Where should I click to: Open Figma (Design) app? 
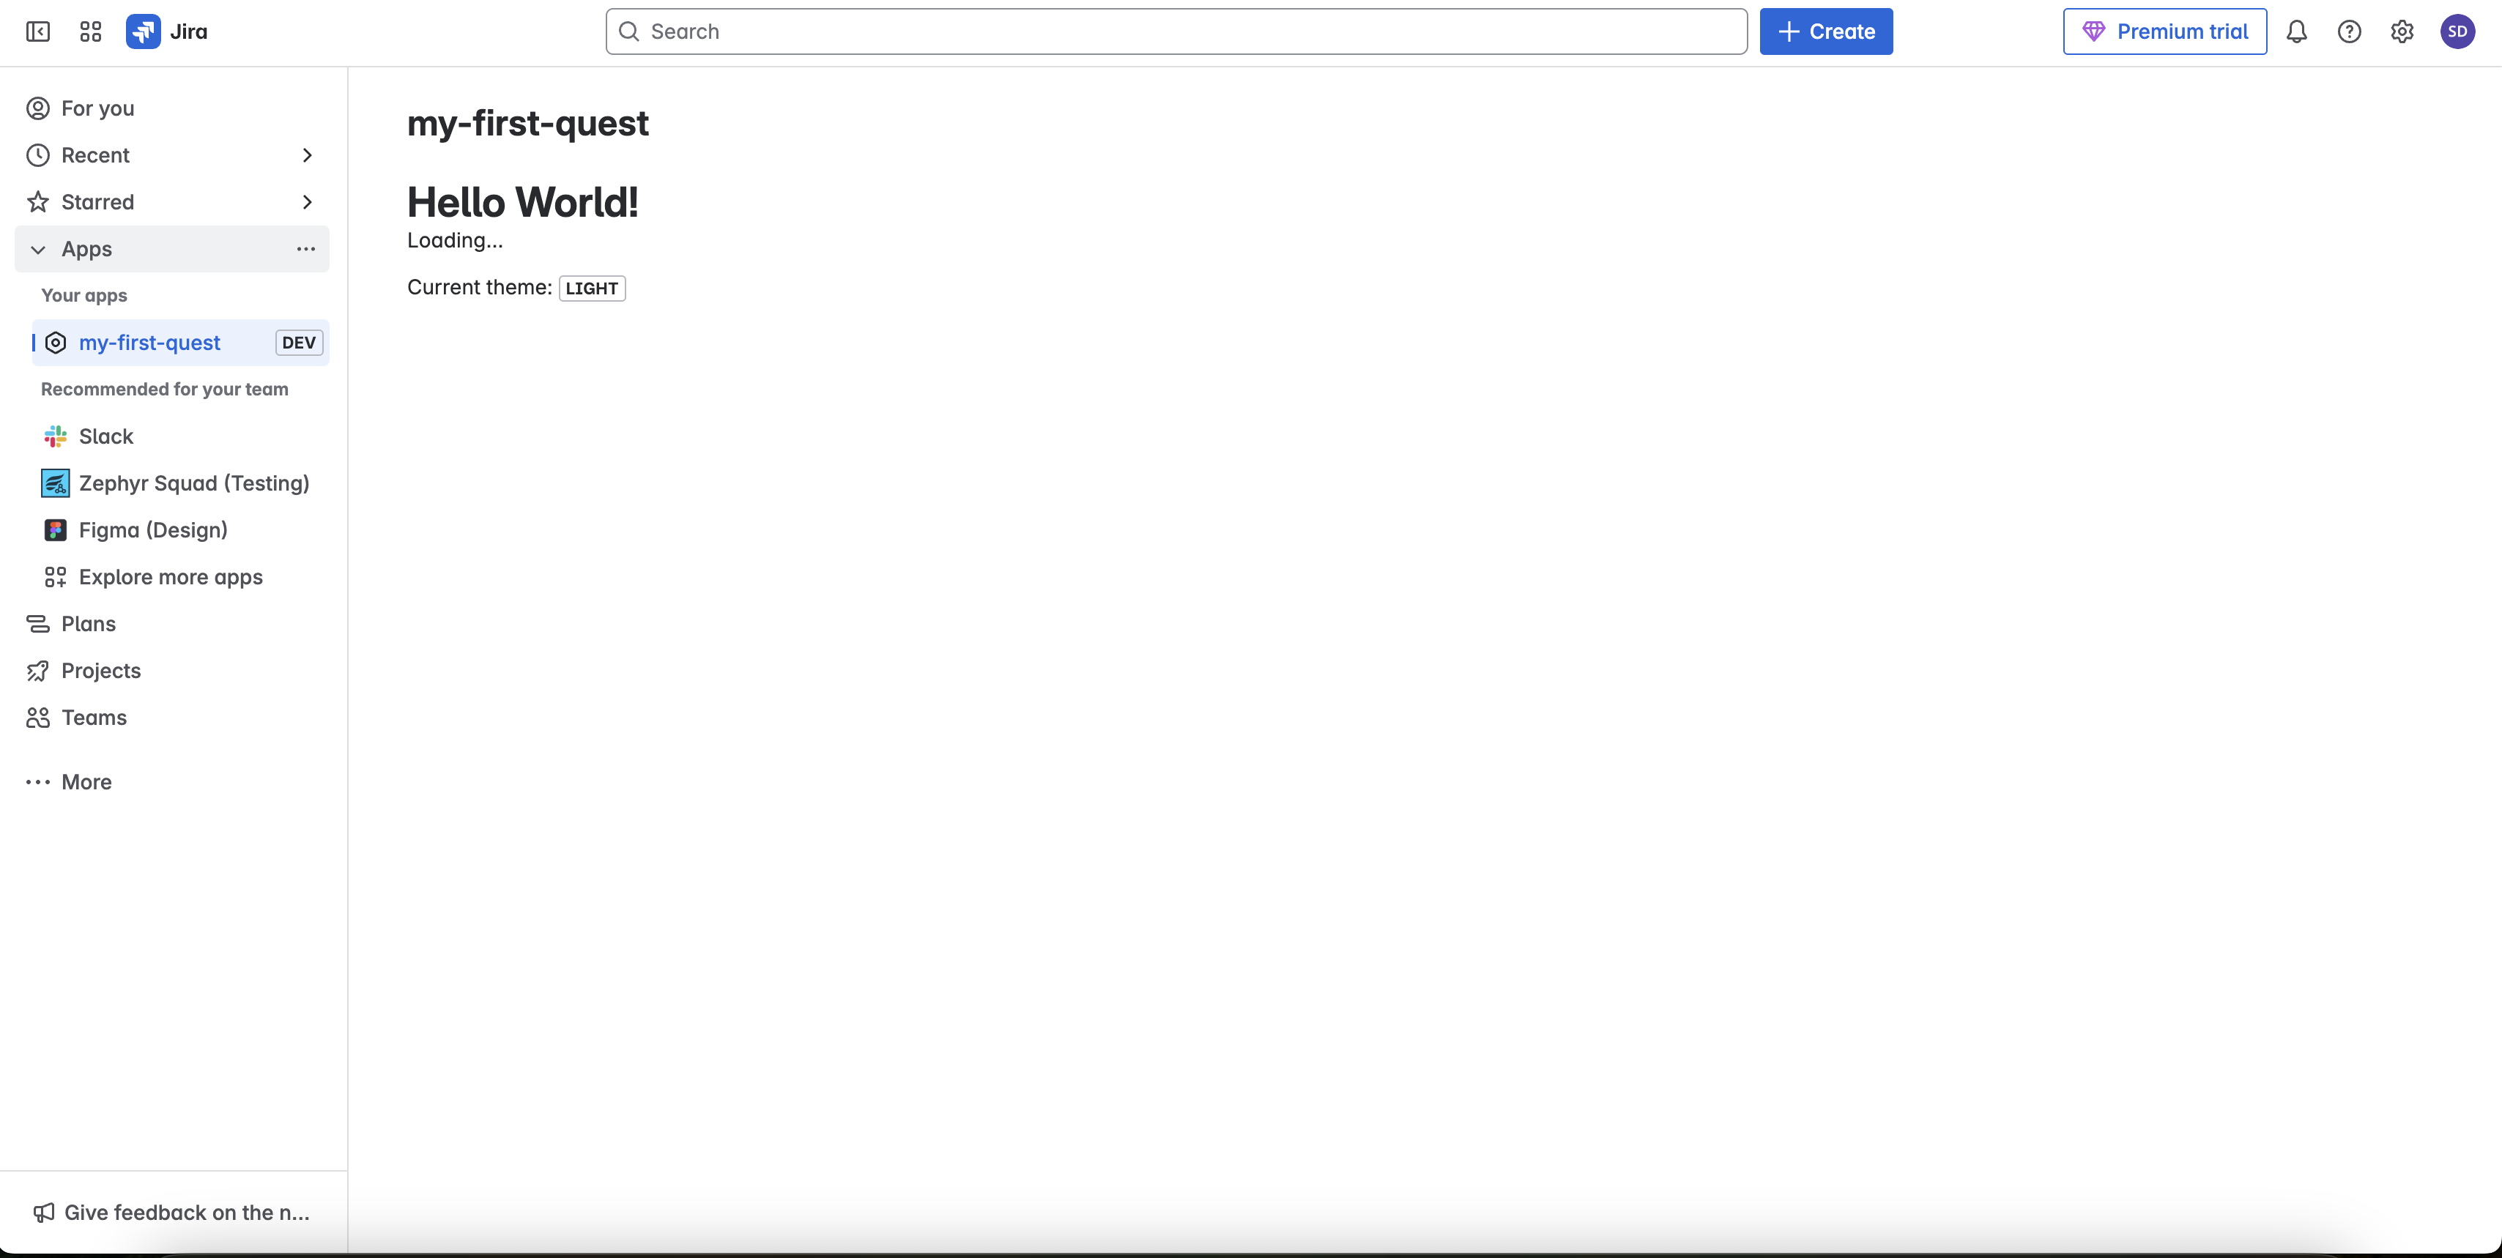(x=152, y=530)
